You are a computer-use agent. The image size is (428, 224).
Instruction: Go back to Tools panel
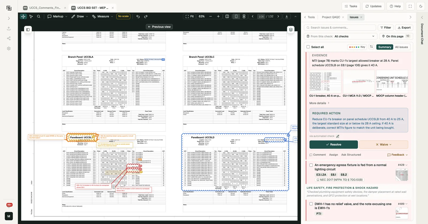(309, 17)
